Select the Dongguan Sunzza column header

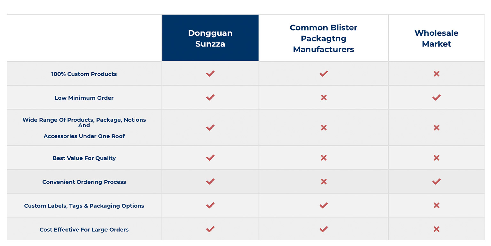click(x=210, y=38)
